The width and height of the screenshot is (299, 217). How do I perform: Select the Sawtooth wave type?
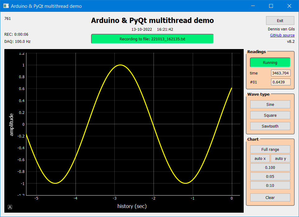pos(270,126)
